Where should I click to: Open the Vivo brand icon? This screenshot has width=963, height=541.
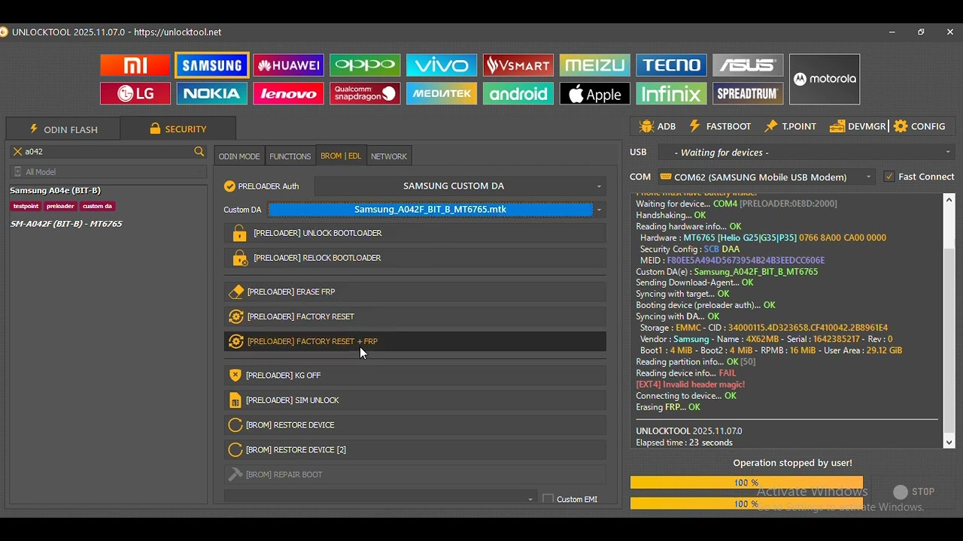point(442,65)
